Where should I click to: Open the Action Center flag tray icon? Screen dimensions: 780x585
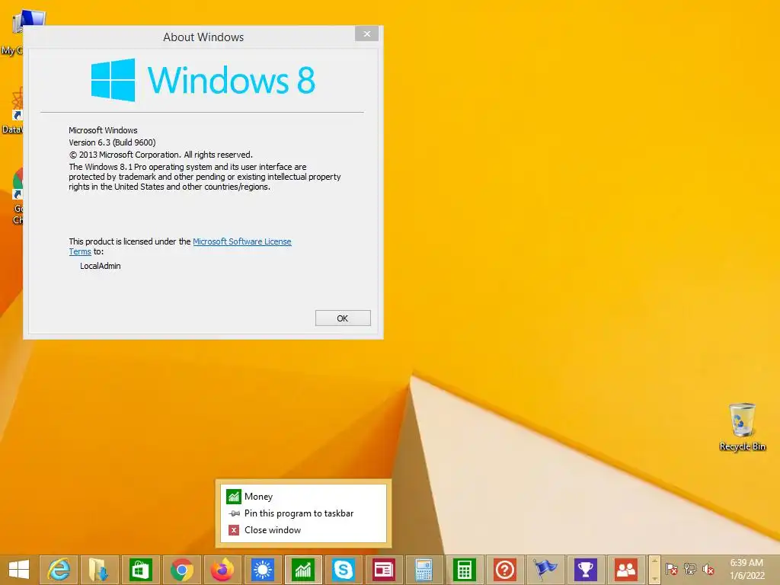(x=671, y=568)
